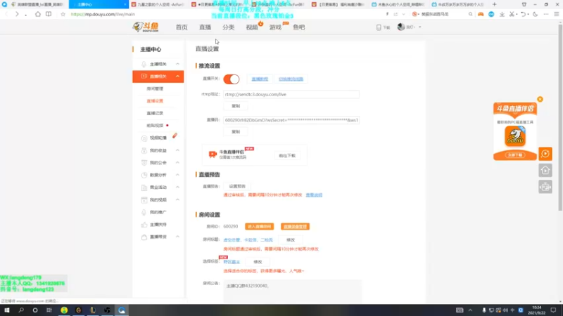Click 修改 next to room title

coord(291,240)
